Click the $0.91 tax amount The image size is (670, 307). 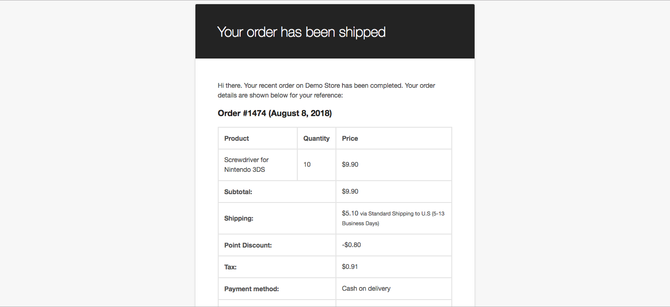(350, 267)
